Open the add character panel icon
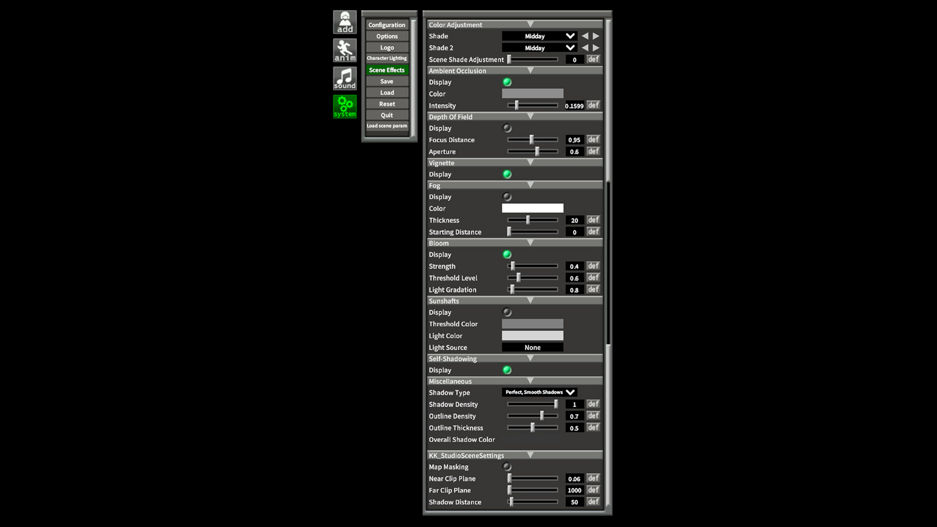The image size is (937, 527). pyautogui.click(x=345, y=22)
